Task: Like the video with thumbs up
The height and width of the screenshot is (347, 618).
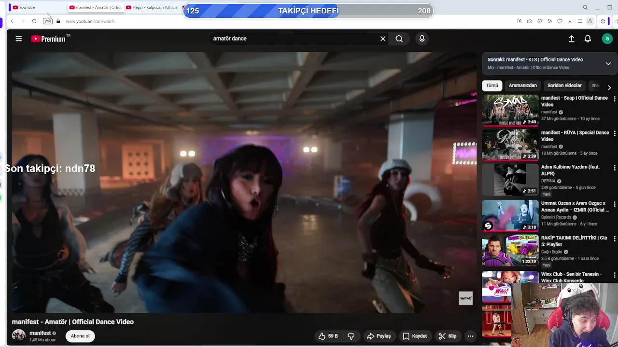Action: click(328, 336)
